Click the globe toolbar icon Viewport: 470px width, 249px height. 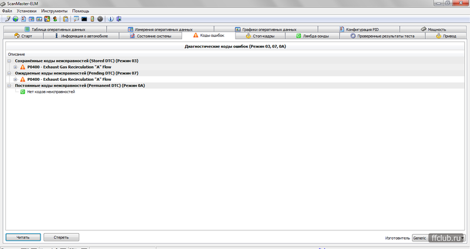pos(16,19)
